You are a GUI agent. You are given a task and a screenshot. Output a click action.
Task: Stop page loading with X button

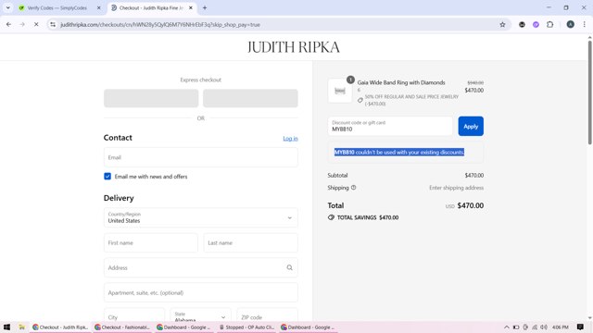tap(36, 25)
